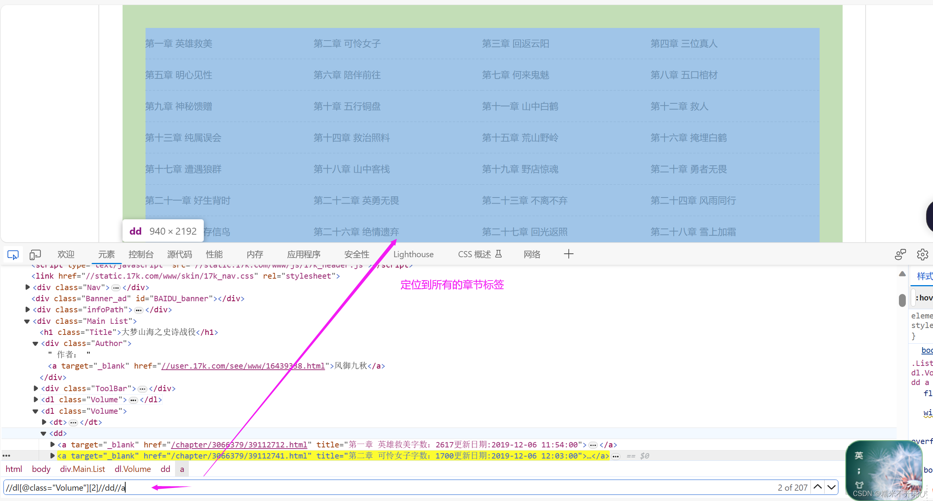
Task: Open DevTools settings via the gear icon
Action: (923, 255)
